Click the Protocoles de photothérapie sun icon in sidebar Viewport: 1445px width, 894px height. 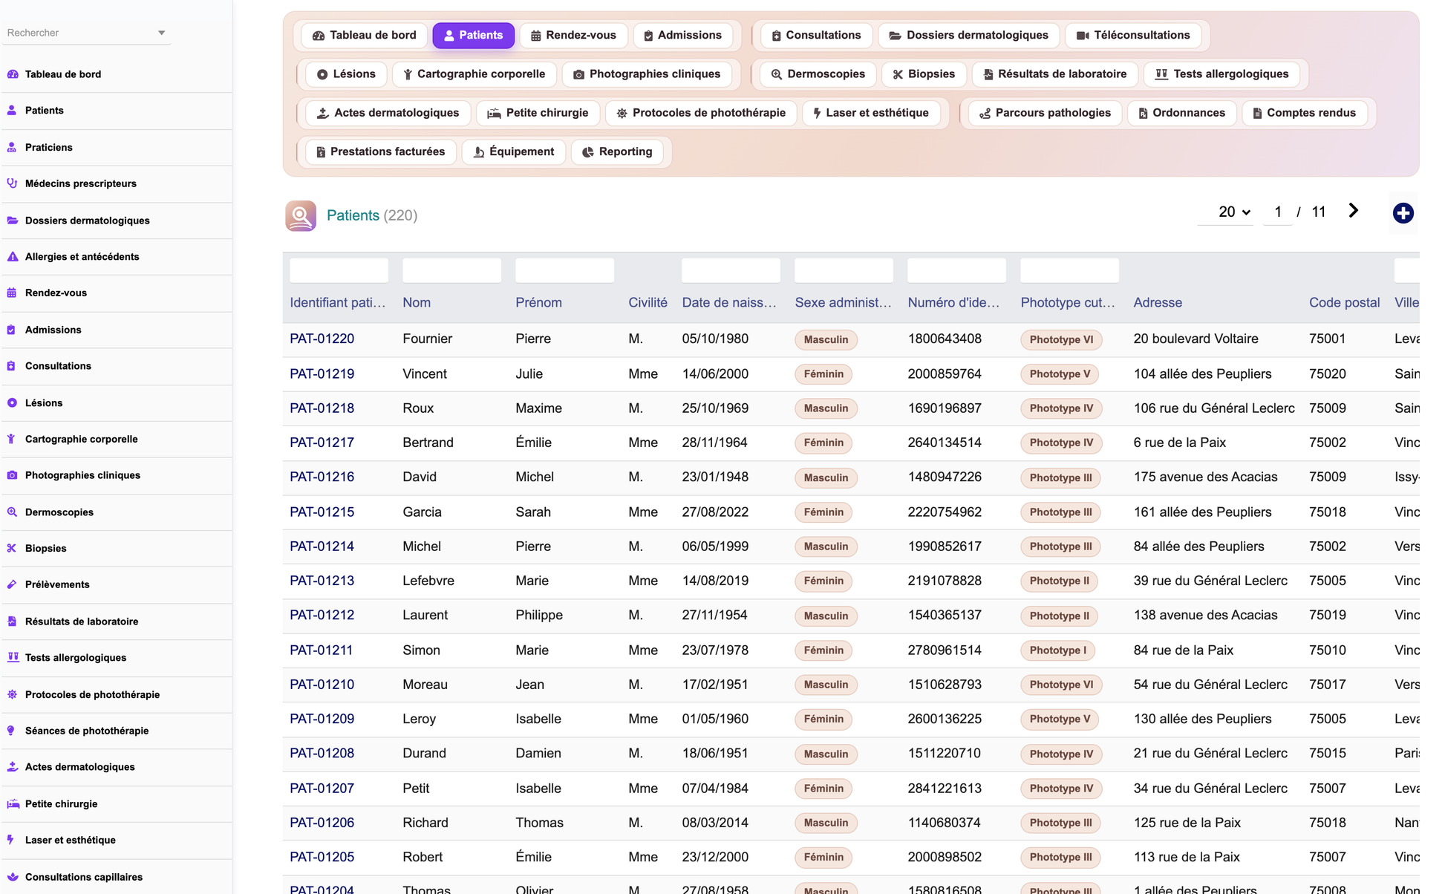tap(12, 695)
